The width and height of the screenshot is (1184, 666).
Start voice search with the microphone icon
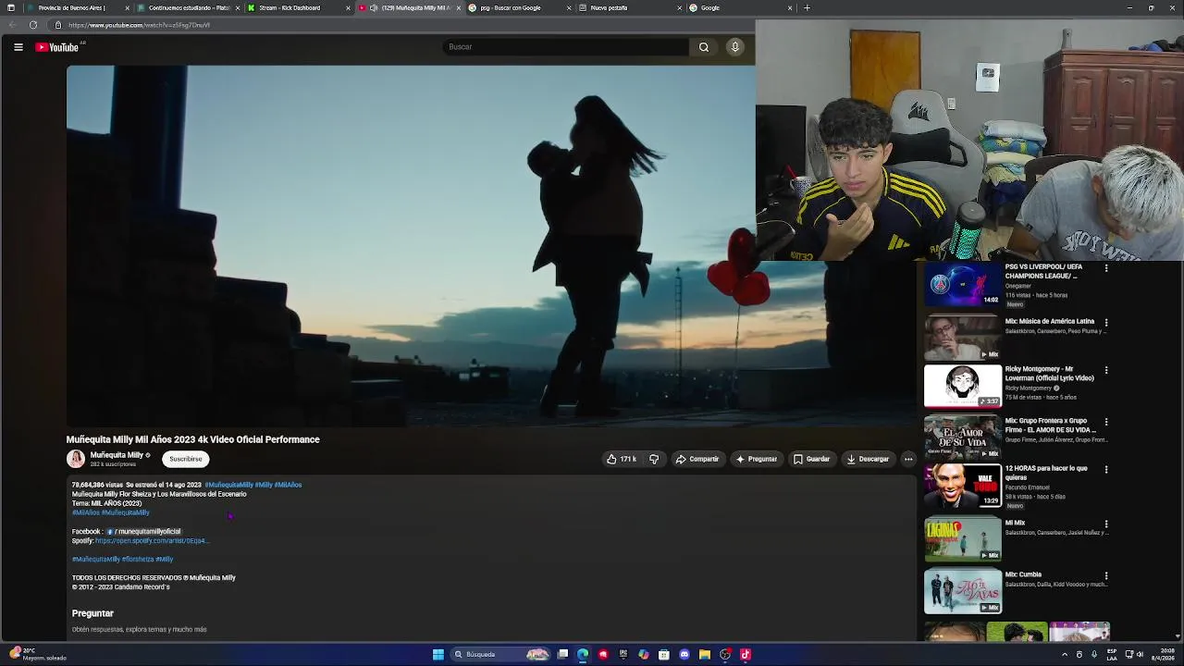click(735, 47)
